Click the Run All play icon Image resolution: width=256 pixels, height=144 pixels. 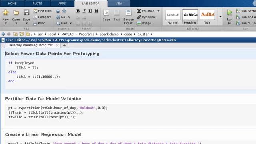(230, 12)
